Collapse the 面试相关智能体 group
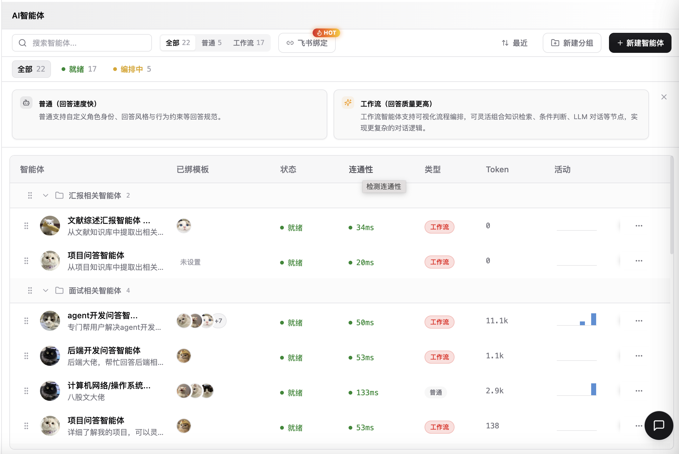Viewport: 679px width, 454px height. point(46,290)
